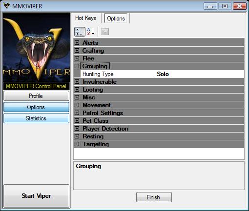
Task: Click the Finish button
Action: coord(154,197)
